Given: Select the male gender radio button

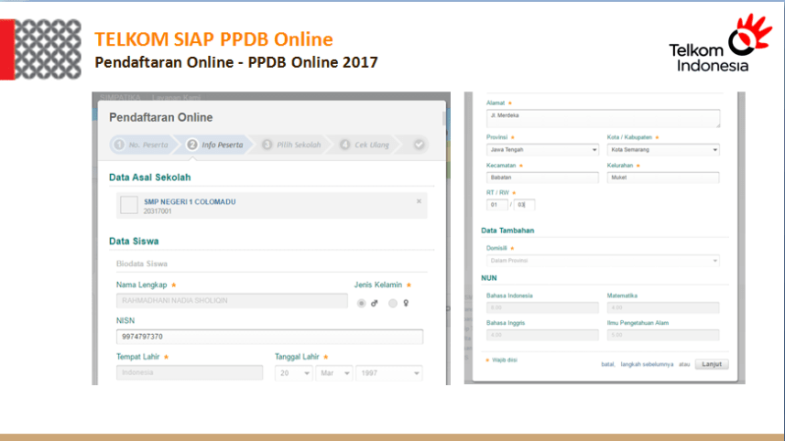Looking at the screenshot, I should point(362,303).
